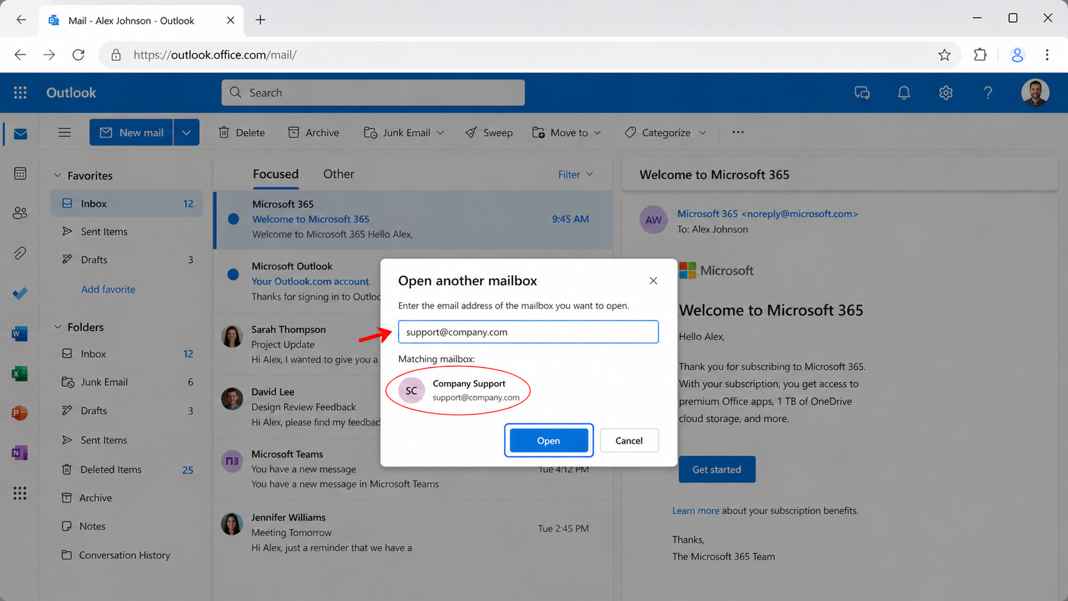Image resolution: width=1068 pixels, height=601 pixels.
Task: Open the notifications bell
Action: click(x=903, y=93)
